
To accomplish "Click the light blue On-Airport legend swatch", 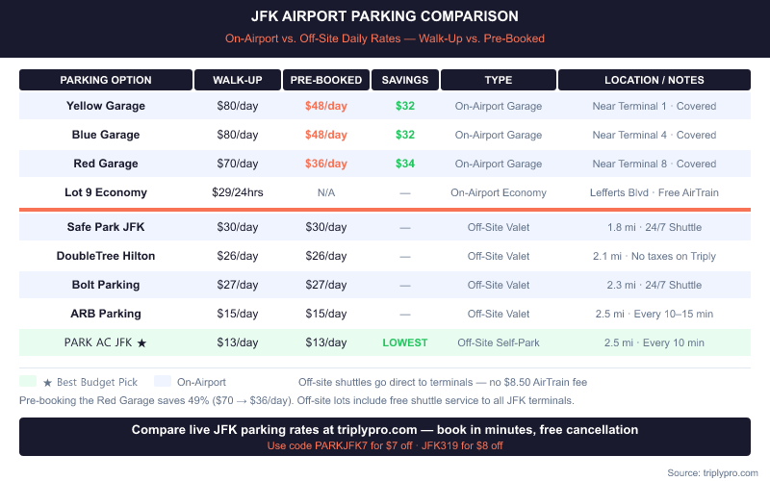I will coord(162,382).
